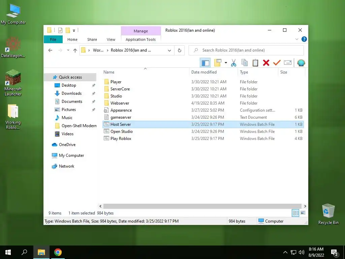Cut selection with the scissors icon

pyautogui.click(x=233, y=63)
